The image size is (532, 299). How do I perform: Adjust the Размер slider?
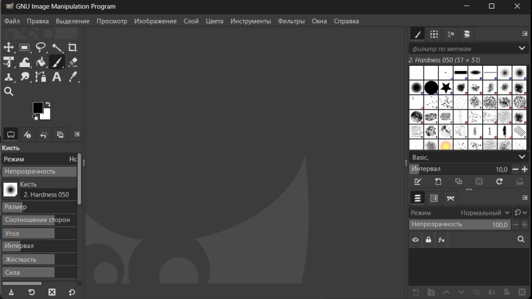39,207
